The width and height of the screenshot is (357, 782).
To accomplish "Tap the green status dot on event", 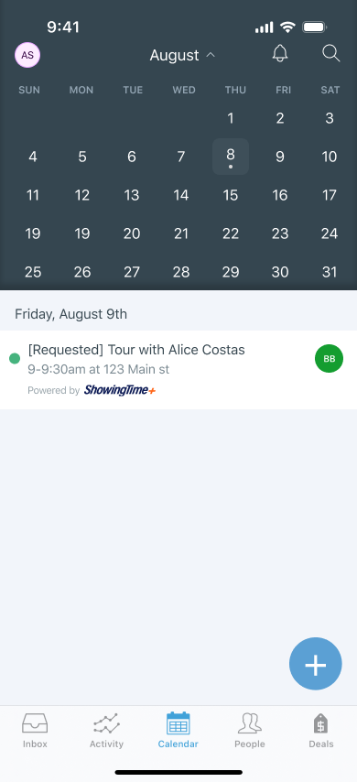I will (x=15, y=358).
